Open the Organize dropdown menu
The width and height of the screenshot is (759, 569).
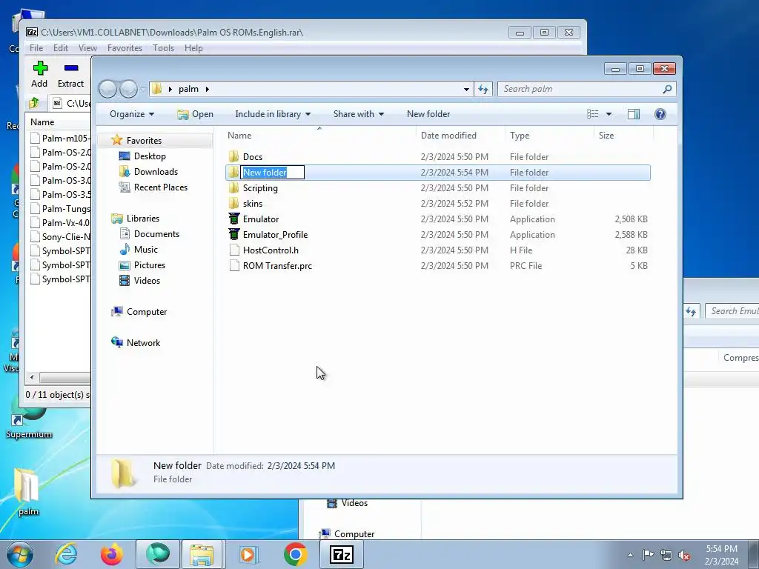[132, 113]
